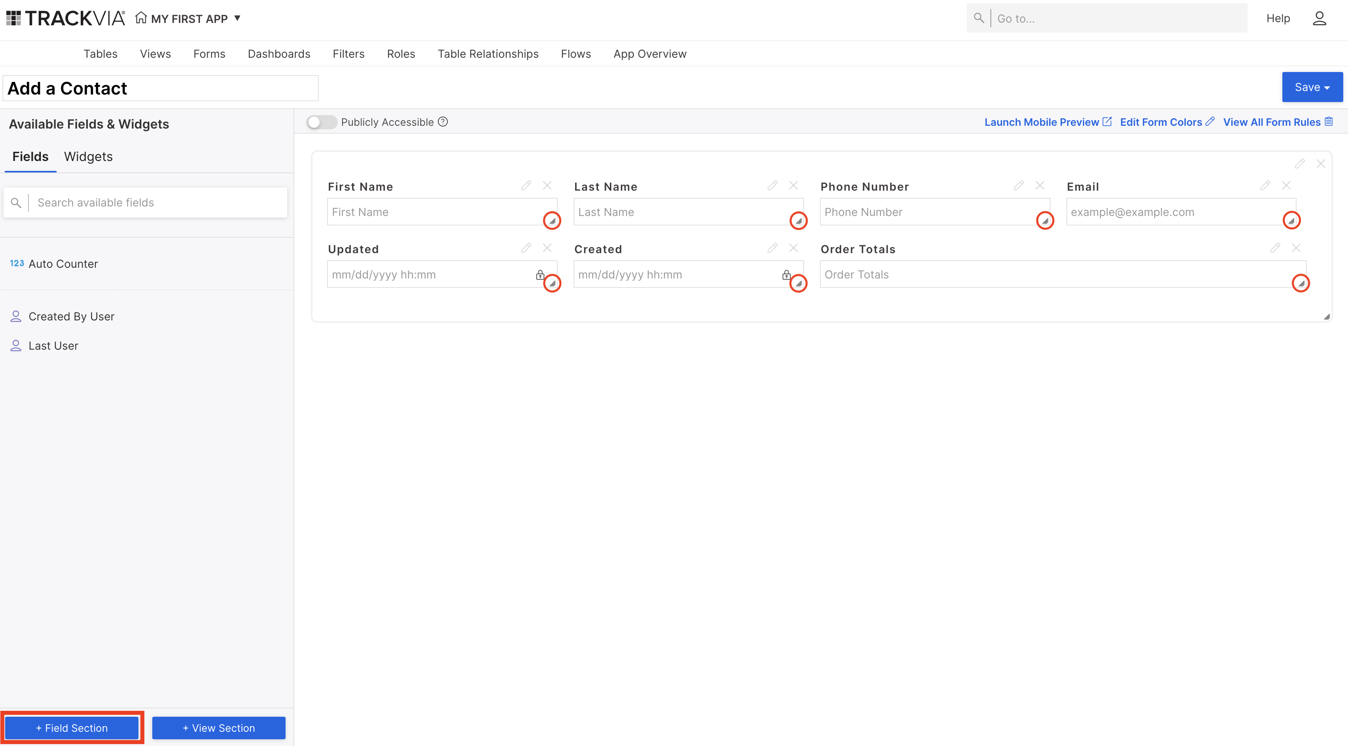This screenshot has width=1348, height=746.
Task: Edit the Last Name field pencil icon
Action: (x=772, y=185)
